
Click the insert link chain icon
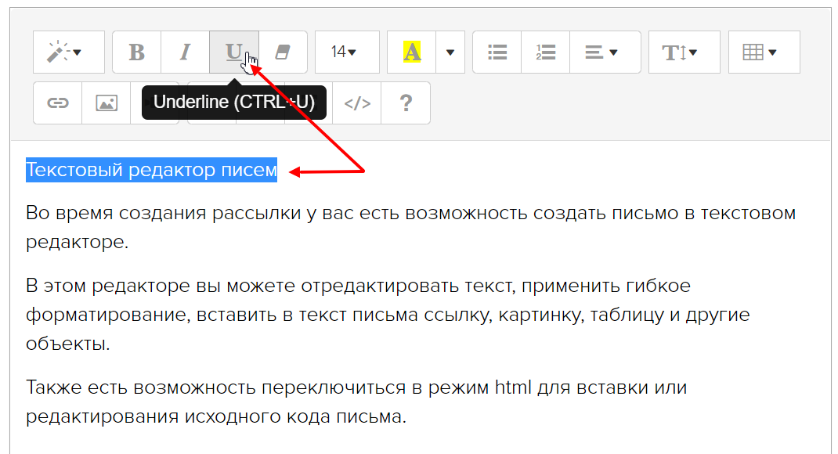(x=58, y=103)
